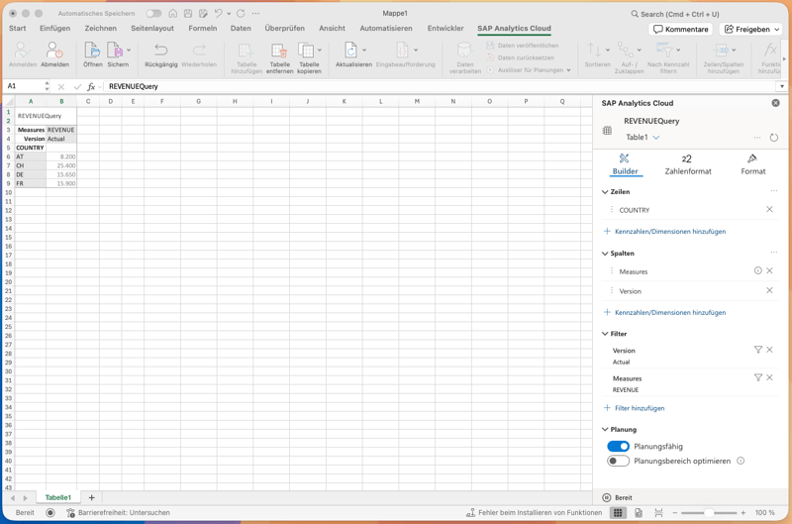Click the insert function fx icon
This screenshot has width=792, height=524.
(x=91, y=87)
